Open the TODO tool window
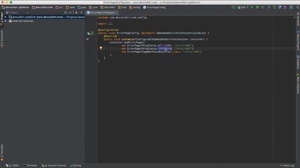The width and height of the screenshot is (300, 168). click(x=13, y=166)
